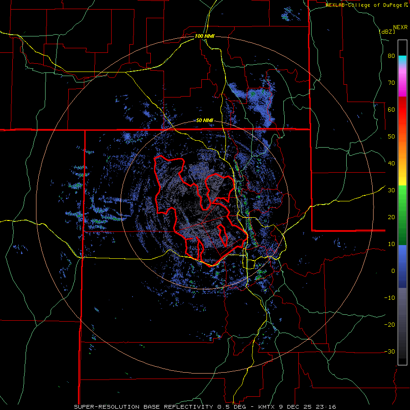Click the blue segment of the color bar
This screenshot has height=410, width=410.
(402, 266)
